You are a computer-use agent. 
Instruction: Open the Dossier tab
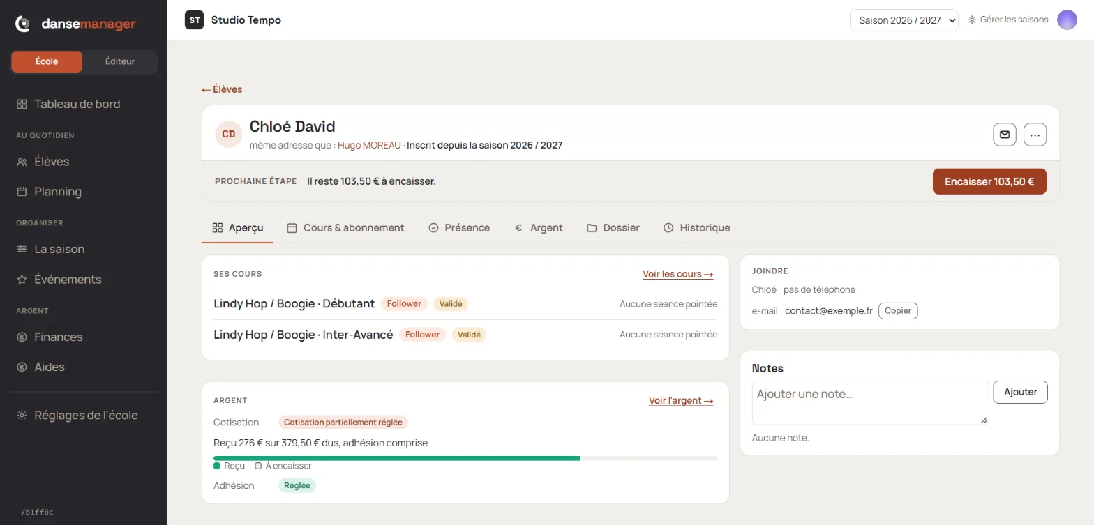point(613,228)
